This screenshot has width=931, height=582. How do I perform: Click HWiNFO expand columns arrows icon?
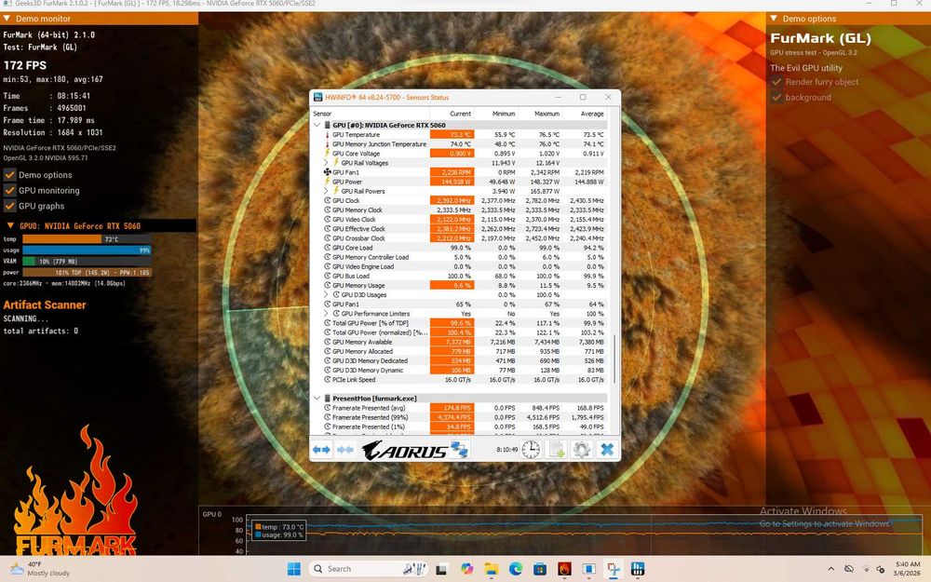point(321,450)
